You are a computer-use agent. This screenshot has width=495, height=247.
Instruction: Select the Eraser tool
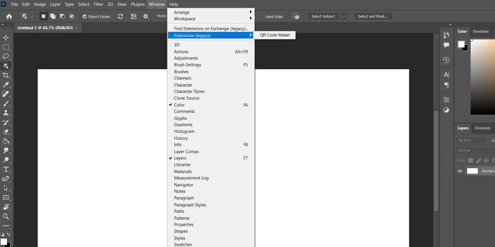click(x=6, y=132)
